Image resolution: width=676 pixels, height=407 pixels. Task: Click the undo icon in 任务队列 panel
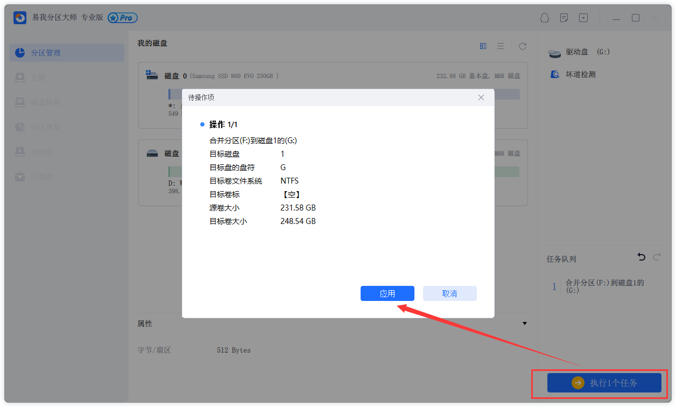(x=641, y=257)
